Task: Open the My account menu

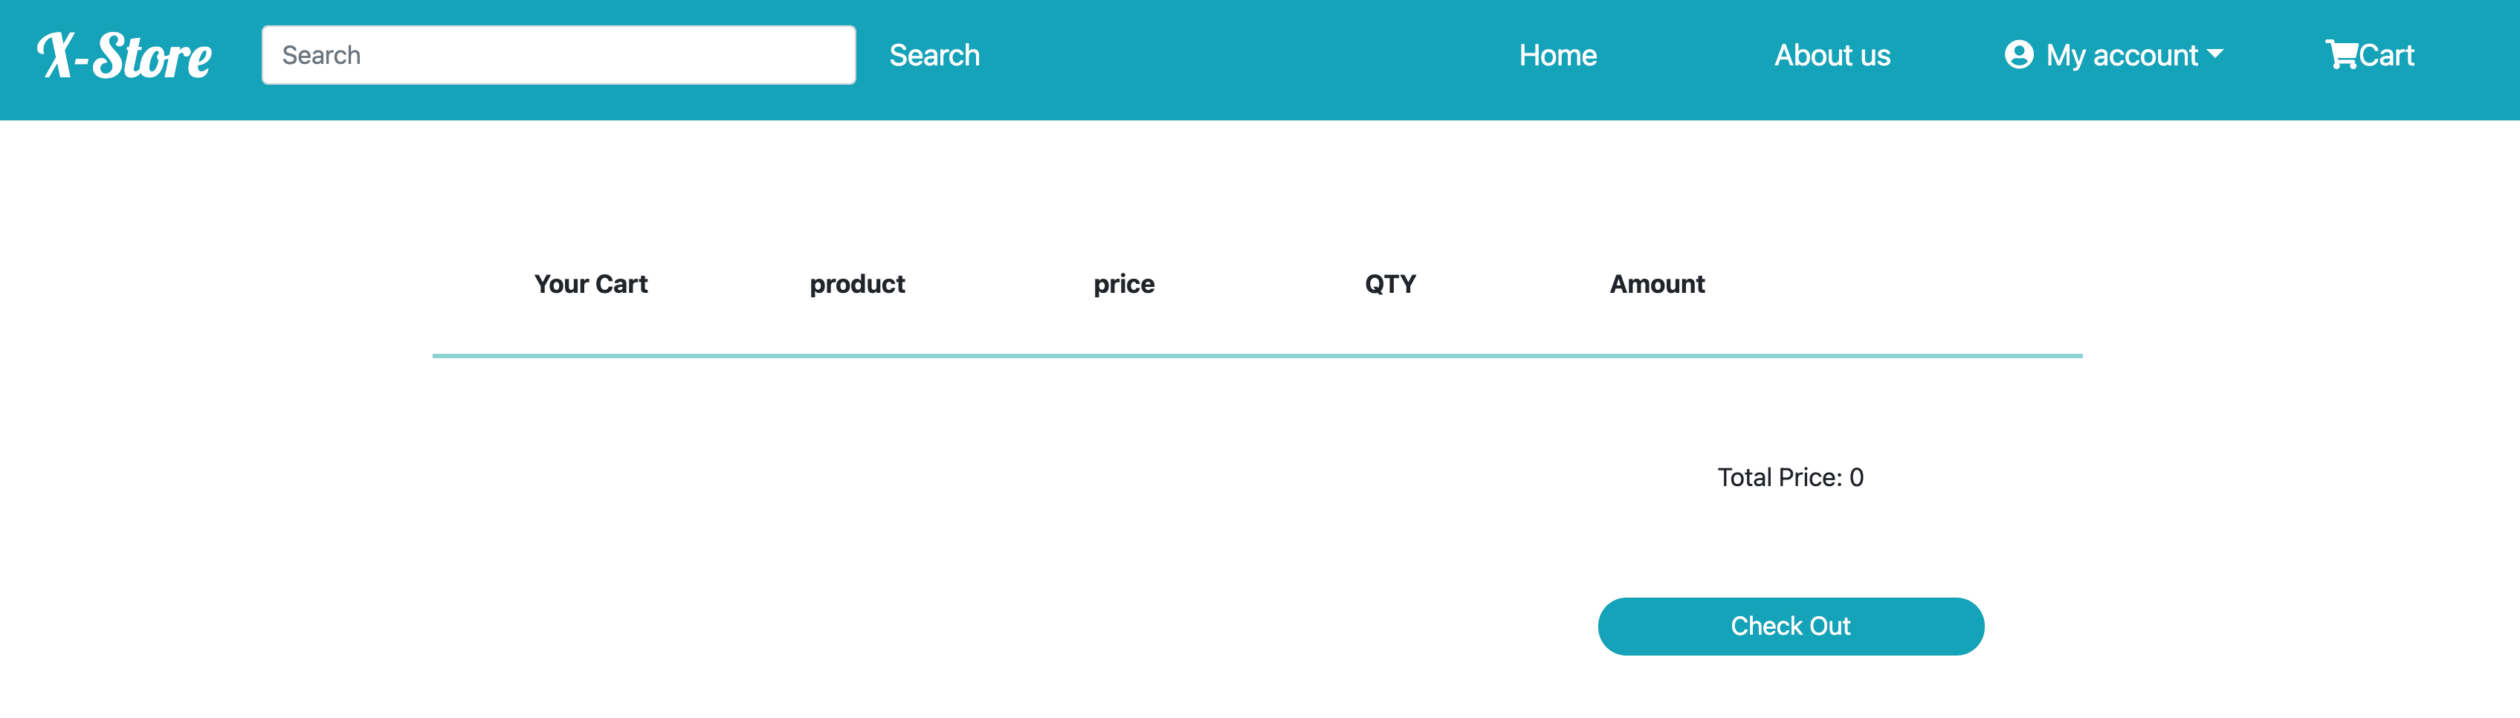Action: (x=2113, y=55)
